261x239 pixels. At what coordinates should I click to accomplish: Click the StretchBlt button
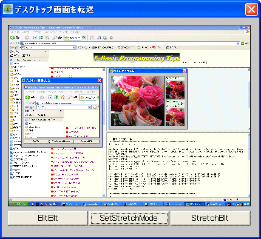pyautogui.click(x=211, y=218)
